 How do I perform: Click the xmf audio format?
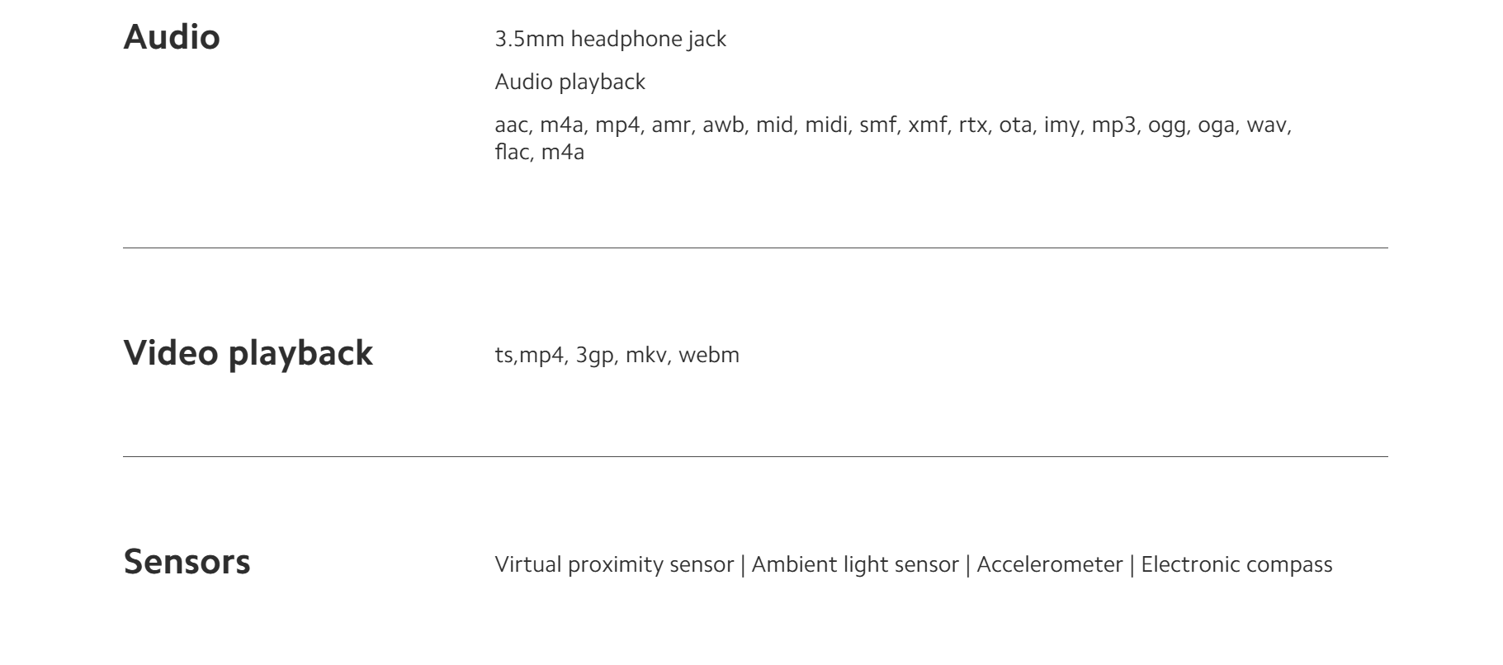tap(927, 125)
